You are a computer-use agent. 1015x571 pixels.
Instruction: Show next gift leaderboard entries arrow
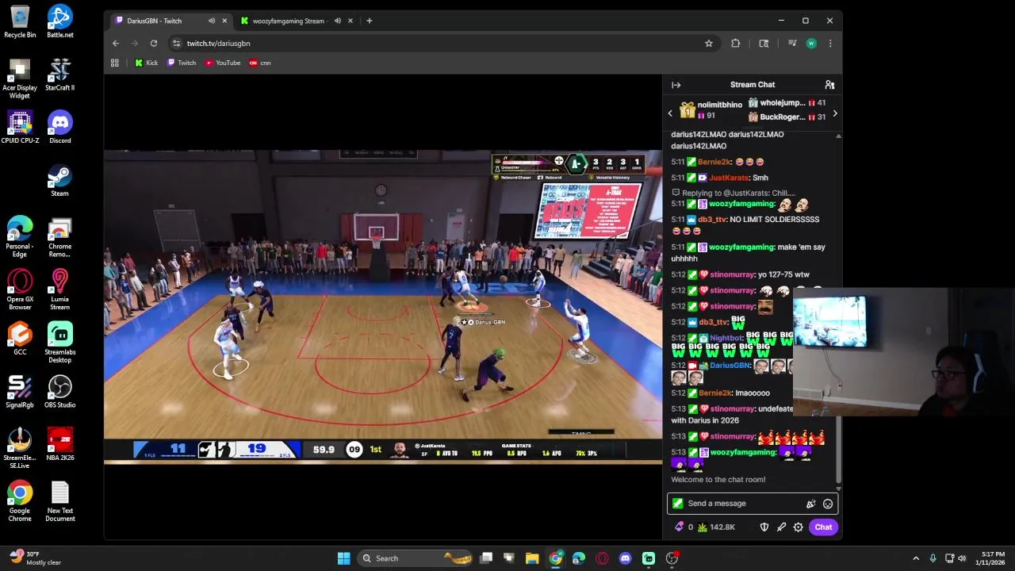[835, 113]
